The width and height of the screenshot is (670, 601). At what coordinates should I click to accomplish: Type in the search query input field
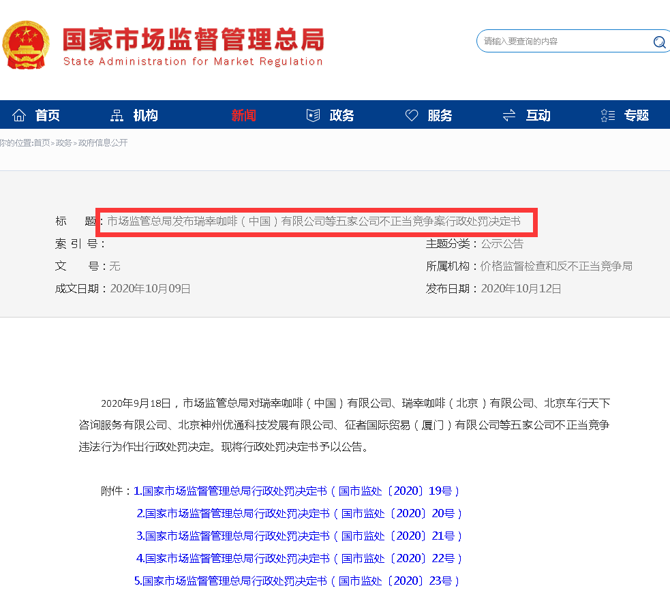[x=562, y=42]
